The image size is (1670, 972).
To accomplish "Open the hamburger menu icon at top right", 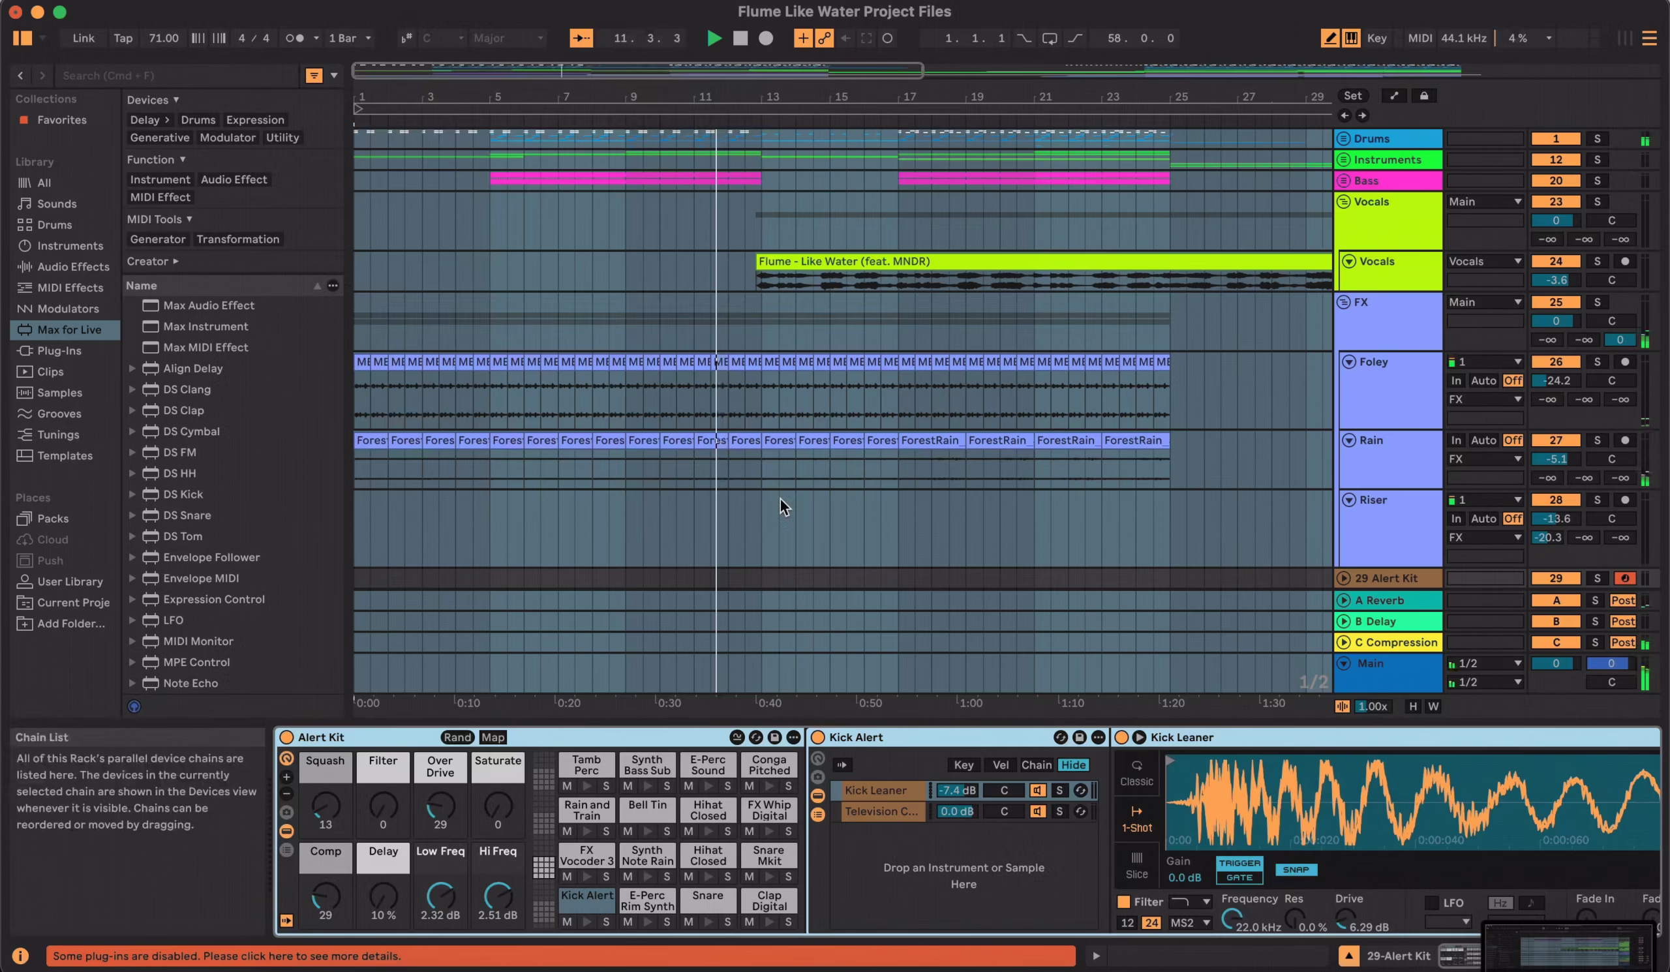I will tap(1650, 38).
